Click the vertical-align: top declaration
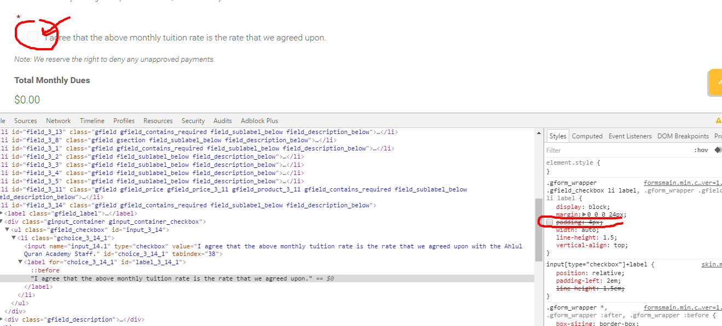 pos(592,245)
